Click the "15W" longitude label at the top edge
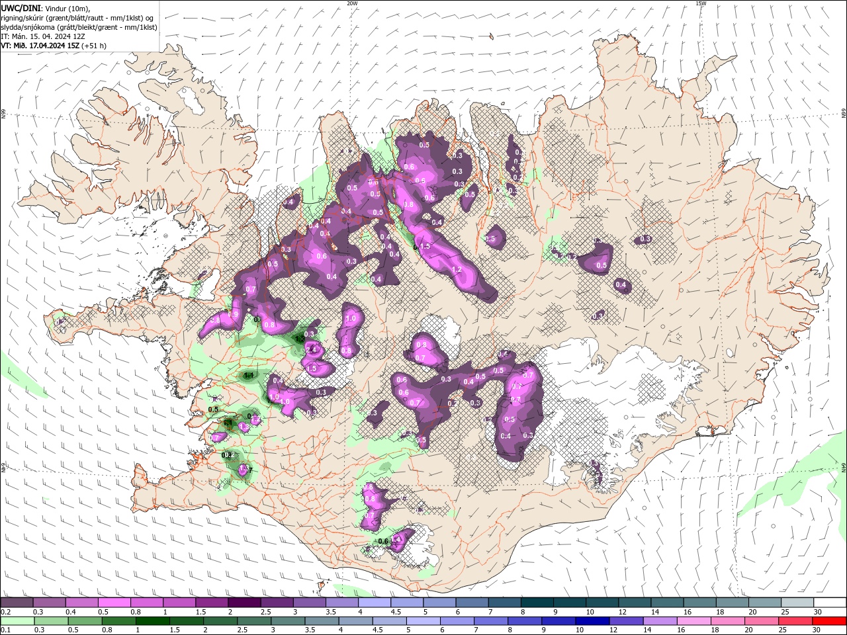 coord(701,3)
